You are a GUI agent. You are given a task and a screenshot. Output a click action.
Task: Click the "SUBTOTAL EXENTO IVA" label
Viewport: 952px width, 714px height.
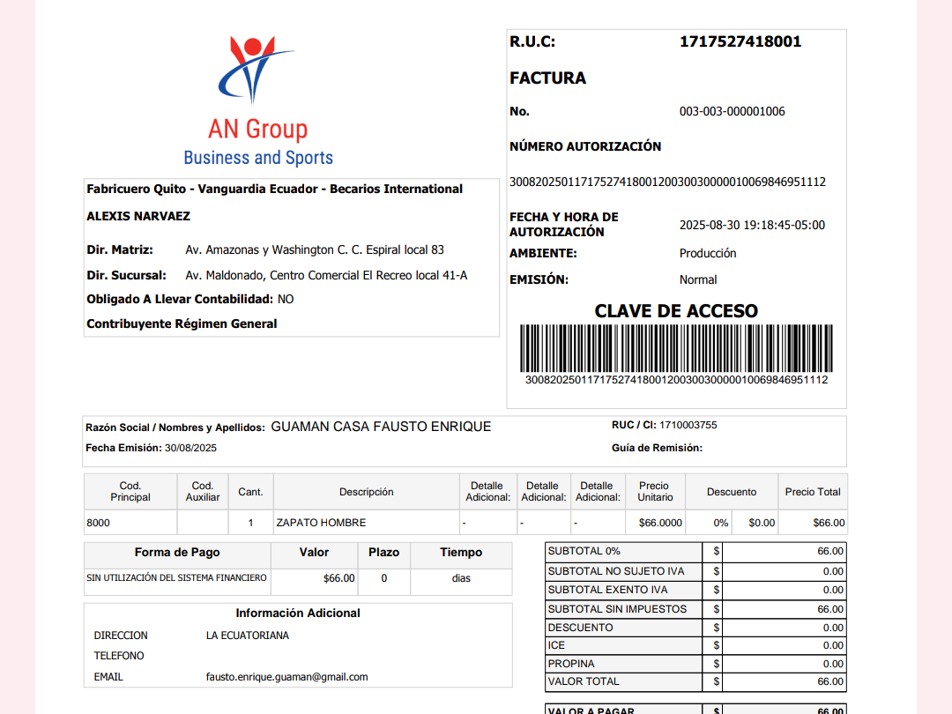pos(607,590)
